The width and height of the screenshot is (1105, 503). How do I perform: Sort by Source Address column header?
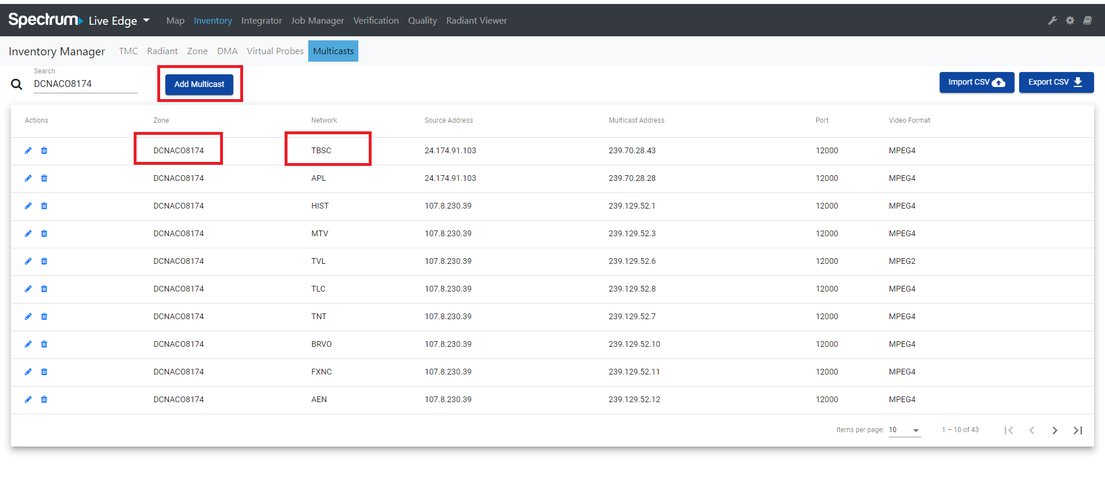pos(449,120)
